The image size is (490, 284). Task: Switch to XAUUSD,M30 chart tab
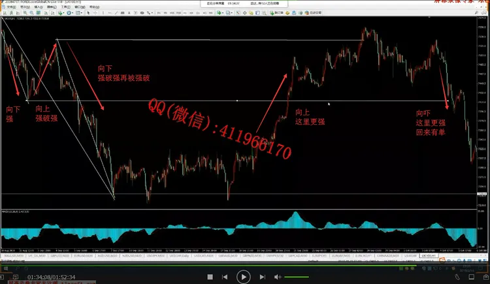pyautogui.click(x=14, y=255)
